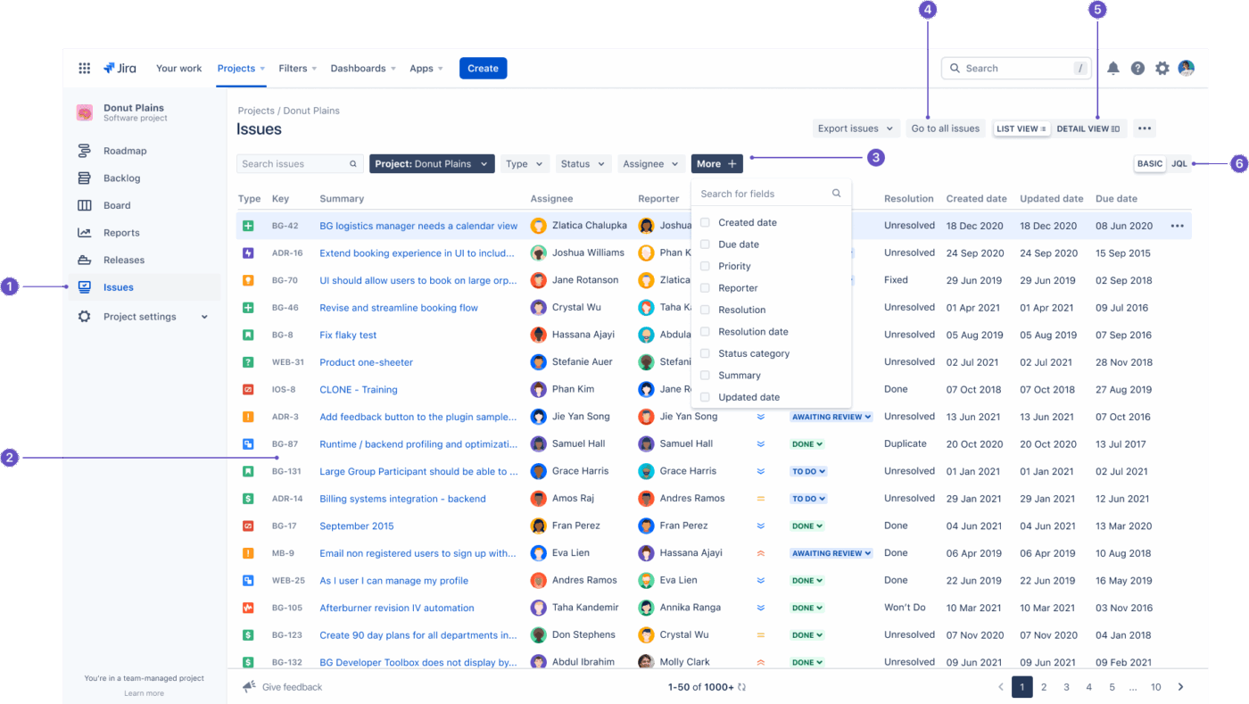1249x704 pixels.
Task: Open the notifications bell
Action: tap(1113, 67)
